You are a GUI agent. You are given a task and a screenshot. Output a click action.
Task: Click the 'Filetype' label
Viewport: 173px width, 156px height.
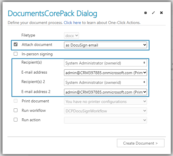click(x=28, y=35)
